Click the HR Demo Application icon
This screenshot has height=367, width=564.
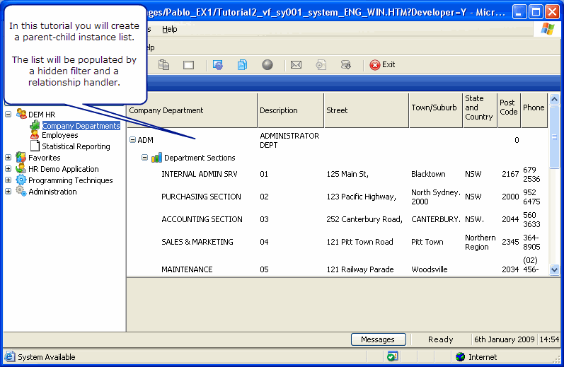click(21, 168)
